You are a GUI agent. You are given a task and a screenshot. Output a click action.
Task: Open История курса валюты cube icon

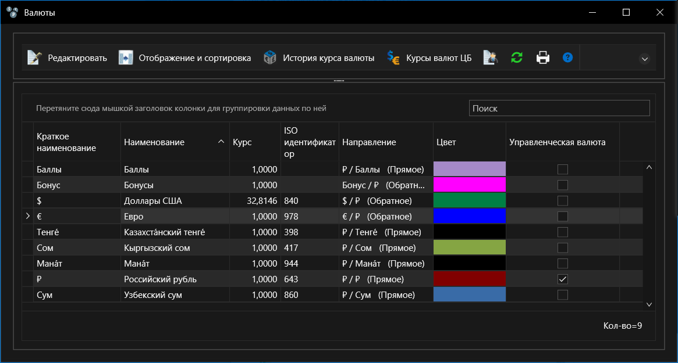click(x=270, y=57)
